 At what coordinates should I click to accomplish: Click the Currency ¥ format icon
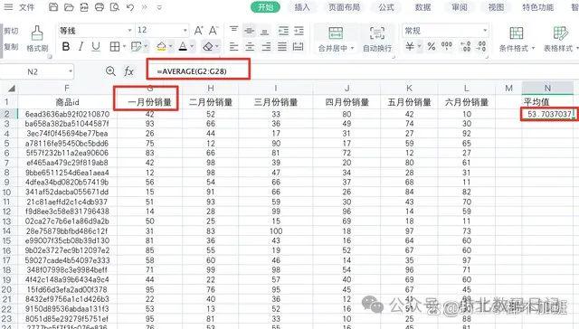click(410, 46)
